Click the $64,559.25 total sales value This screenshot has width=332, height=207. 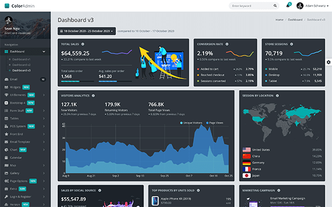(75, 53)
